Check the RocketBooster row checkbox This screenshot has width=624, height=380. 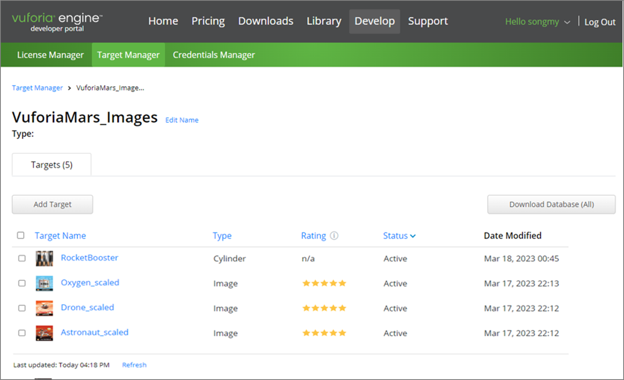point(22,258)
